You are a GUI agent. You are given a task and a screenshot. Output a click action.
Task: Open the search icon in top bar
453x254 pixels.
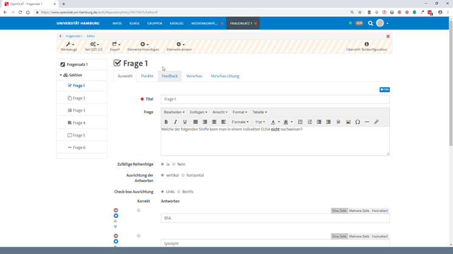tap(371, 24)
